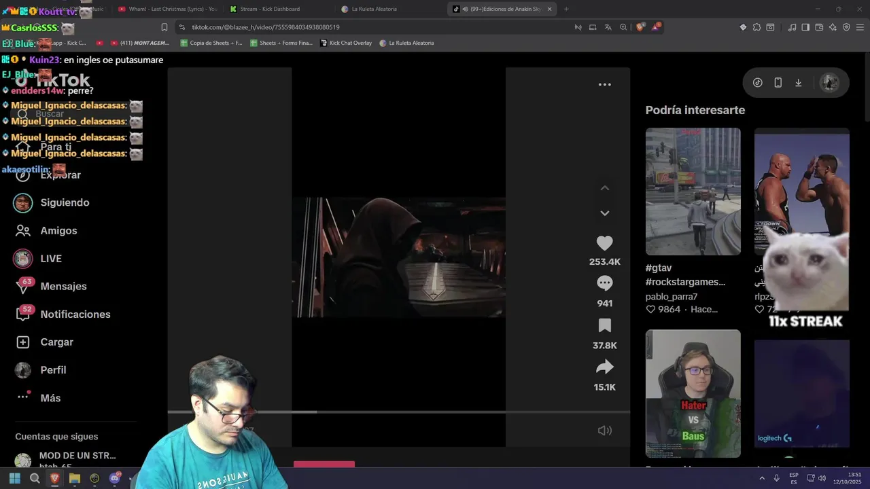Open comments via the speech bubble icon
The height and width of the screenshot is (489, 870).
tap(604, 283)
